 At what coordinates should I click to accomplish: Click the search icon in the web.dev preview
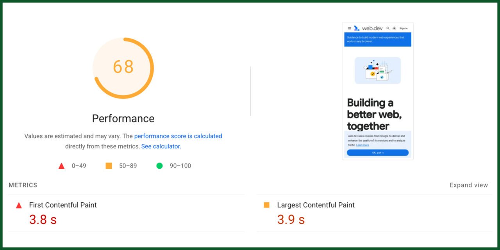[388, 28]
